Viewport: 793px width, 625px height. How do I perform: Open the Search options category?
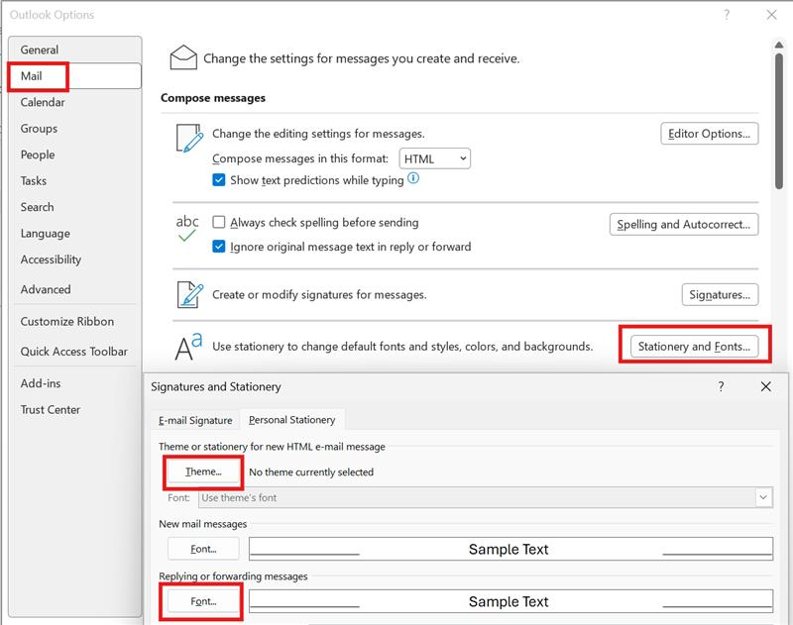75,207
